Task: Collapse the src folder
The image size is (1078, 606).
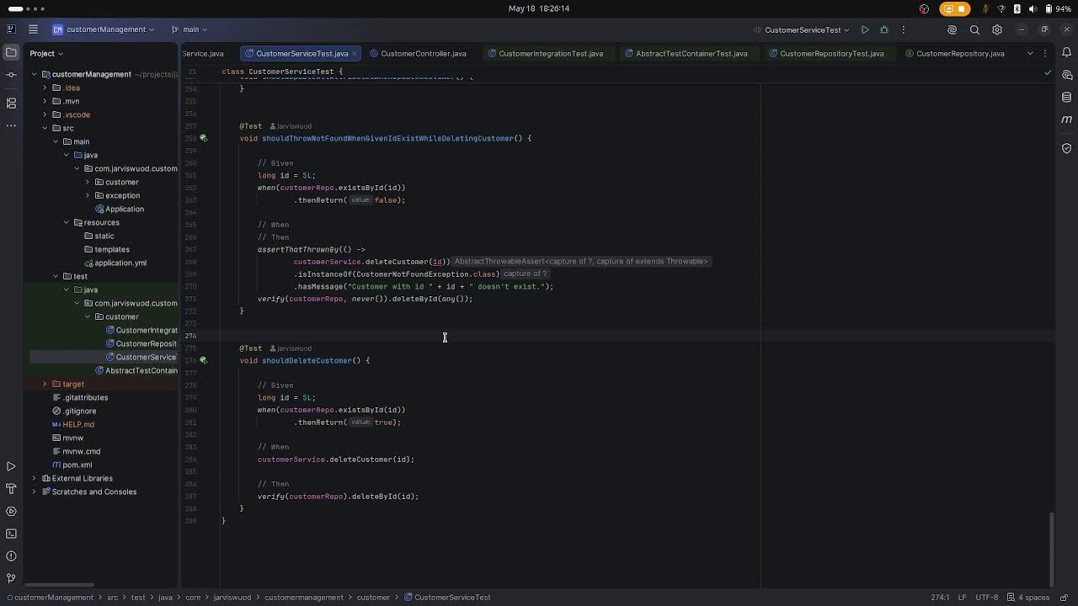Action: click(x=45, y=128)
